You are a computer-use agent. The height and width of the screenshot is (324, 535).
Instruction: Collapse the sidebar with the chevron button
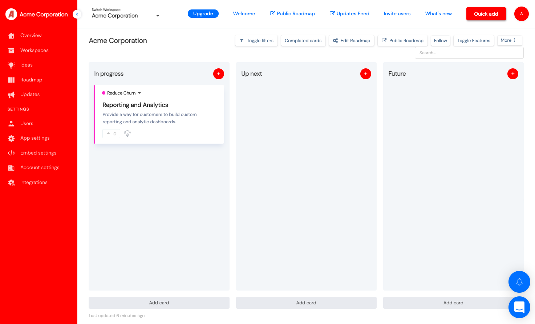(x=77, y=14)
